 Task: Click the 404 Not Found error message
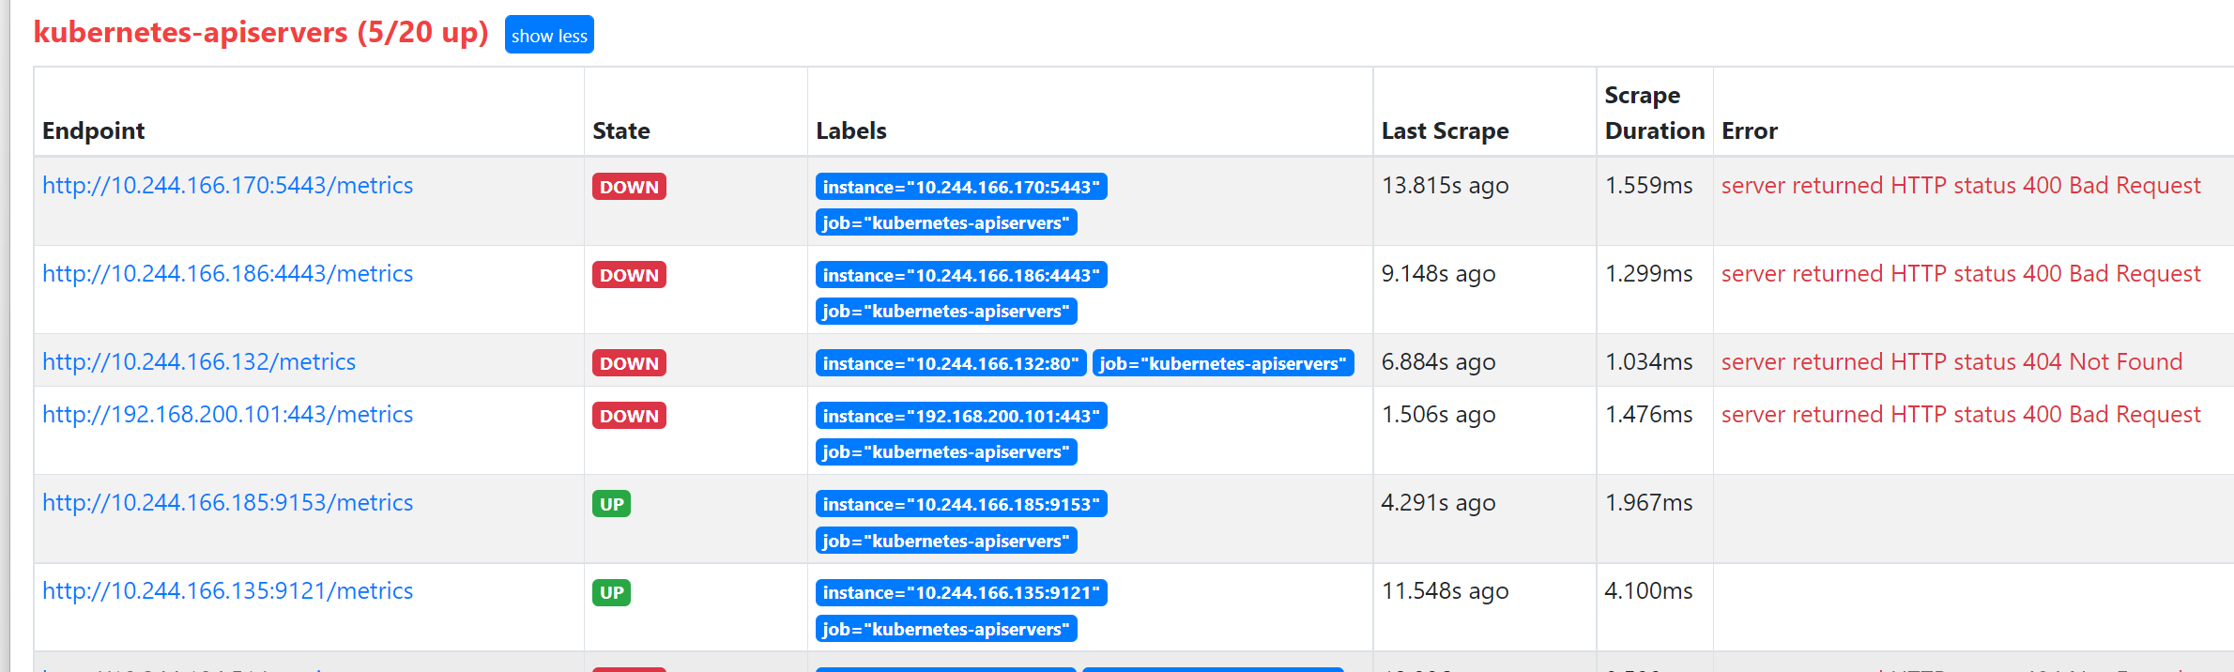1952,361
